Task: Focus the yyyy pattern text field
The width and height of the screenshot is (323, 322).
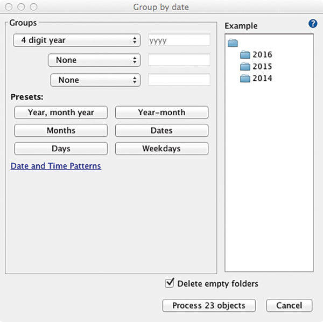Action: 179,40
